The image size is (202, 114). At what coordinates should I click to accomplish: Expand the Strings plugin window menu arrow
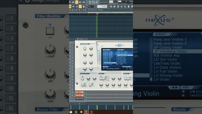pos(76,39)
